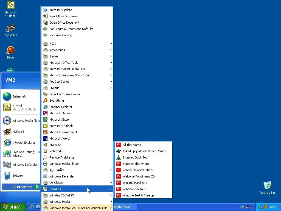The width and height of the screenshot is (281, 211).
Task: Expand the OE Classic group
Action: point(77,183)
